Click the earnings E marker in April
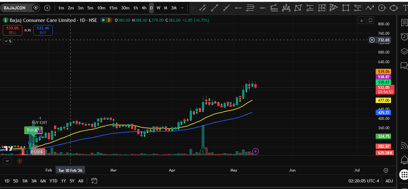Screen dimensions: 408x189 203,151
